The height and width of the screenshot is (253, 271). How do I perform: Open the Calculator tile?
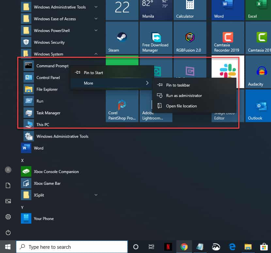pyautogui.click(x=190, y=10)
